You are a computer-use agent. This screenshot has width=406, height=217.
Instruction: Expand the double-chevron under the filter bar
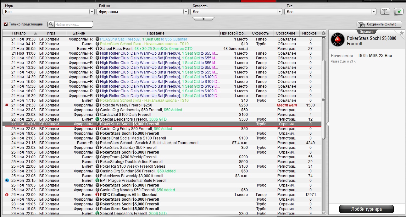[203, 19]
